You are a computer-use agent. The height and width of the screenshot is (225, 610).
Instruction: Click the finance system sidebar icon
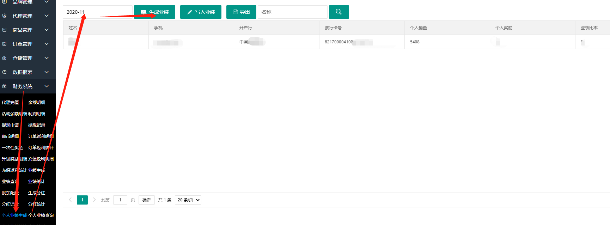tap(5, 86)
